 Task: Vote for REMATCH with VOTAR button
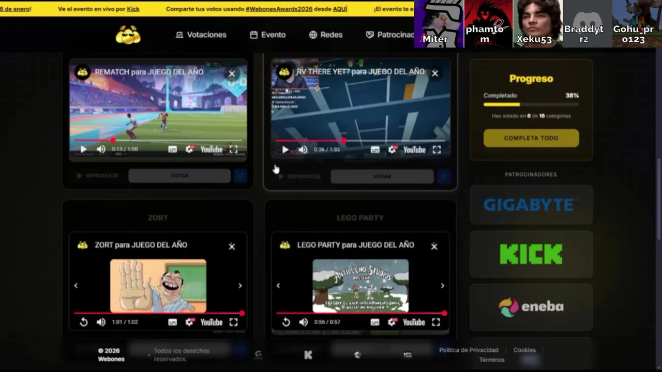click(179, 176)
